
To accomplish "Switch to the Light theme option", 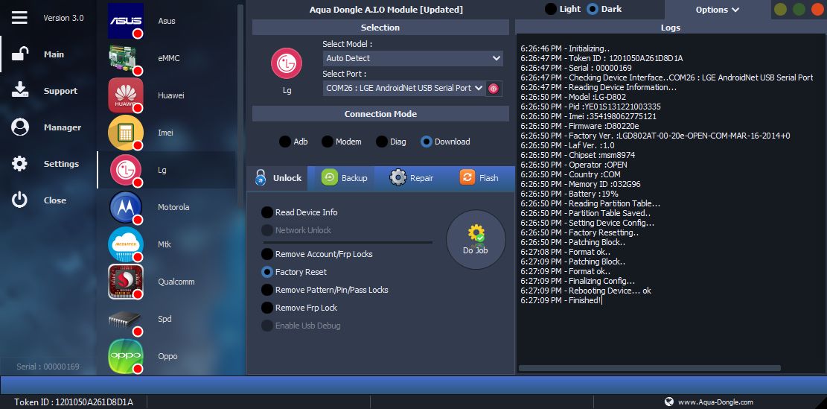I will [x=551, y=9].
